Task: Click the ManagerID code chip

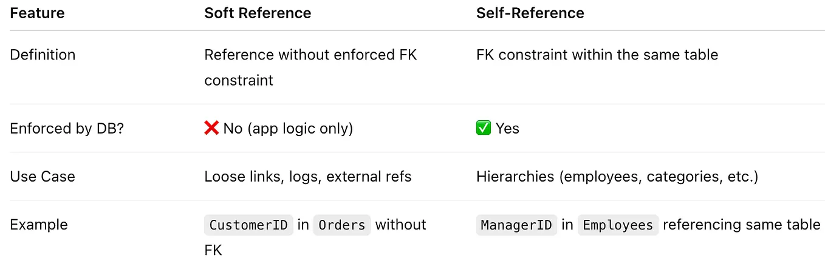Action: tap(516, 225)
